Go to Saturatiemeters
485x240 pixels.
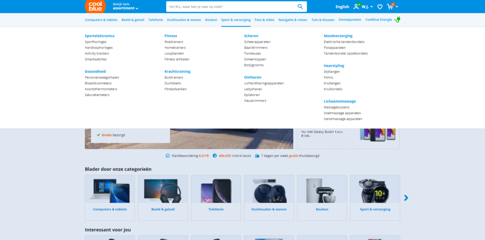click(x=97, y=95)
